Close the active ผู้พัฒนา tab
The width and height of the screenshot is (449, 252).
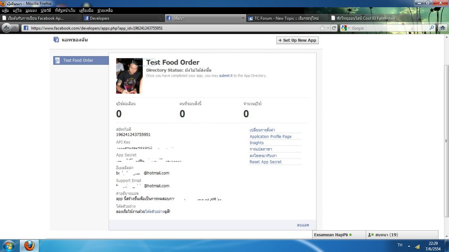[x=243, y=18]
